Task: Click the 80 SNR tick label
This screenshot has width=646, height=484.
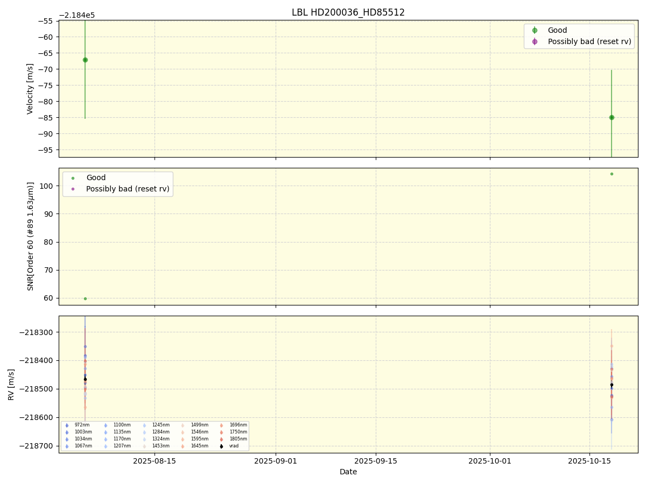Action: pos(50,242)
